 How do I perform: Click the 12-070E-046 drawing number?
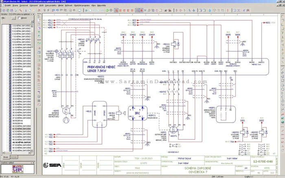coord(263,161)
